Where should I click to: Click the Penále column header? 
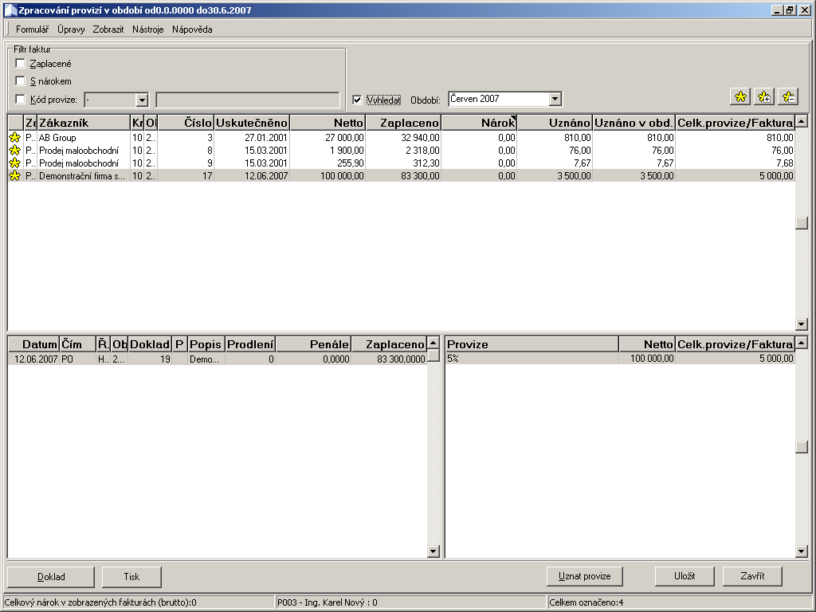click(x=313, y=344)
